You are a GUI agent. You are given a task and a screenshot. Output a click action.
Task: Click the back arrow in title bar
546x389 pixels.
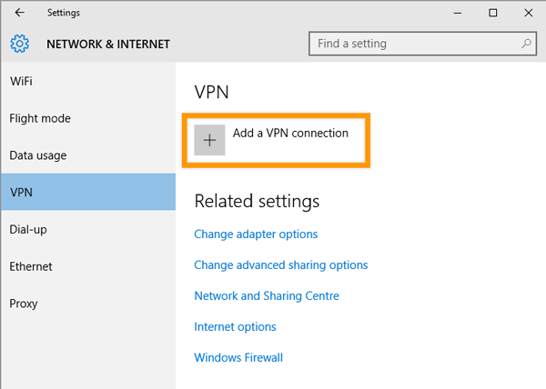20,13
